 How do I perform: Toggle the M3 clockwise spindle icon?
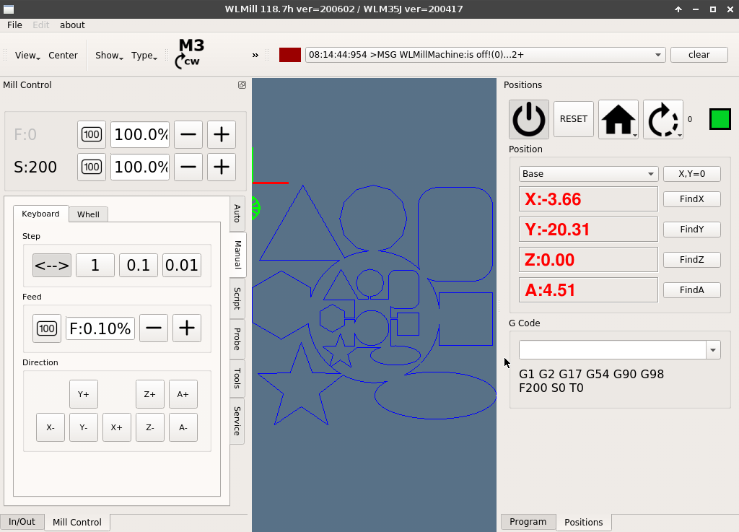pyautogui.click(x=190, y=53)
